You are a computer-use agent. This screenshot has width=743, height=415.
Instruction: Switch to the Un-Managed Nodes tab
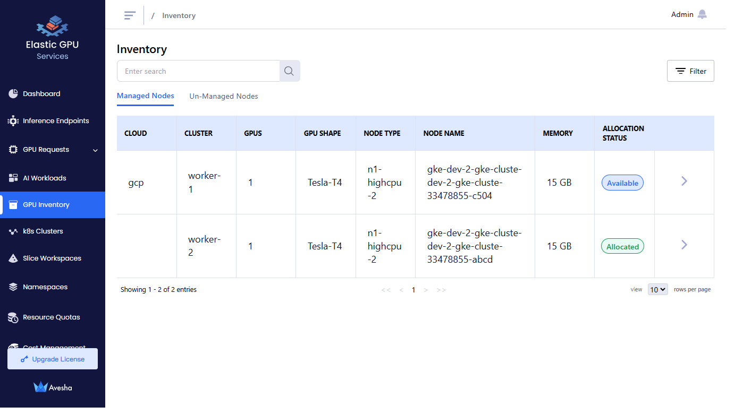click(224, 97)
